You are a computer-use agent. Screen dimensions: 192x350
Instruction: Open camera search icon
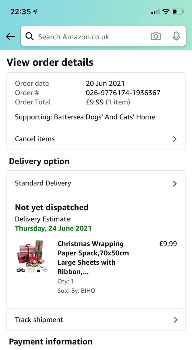click(x=156, y=36)
